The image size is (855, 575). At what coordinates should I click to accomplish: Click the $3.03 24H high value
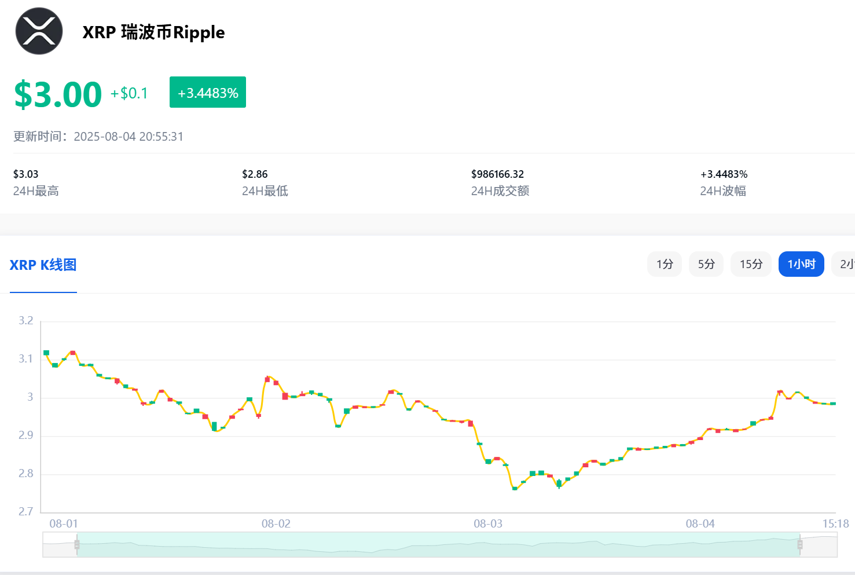(26, 174)
